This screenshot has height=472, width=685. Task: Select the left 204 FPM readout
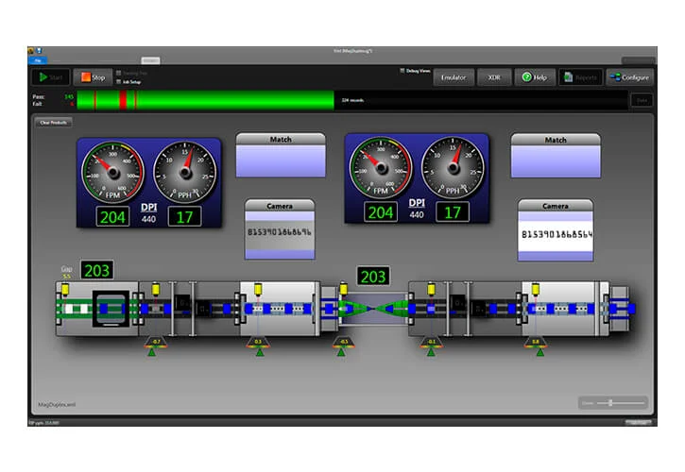tap(112, 217)
